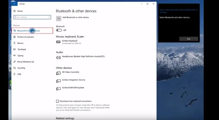This screenshot has height=120, width=219.
Task: Click the printer icon in sidebar
Action: [x=14, y=37]
